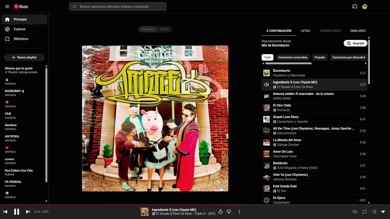Open the covers playlist
This screenshot has height=219, width=390.
coord(24,161)
